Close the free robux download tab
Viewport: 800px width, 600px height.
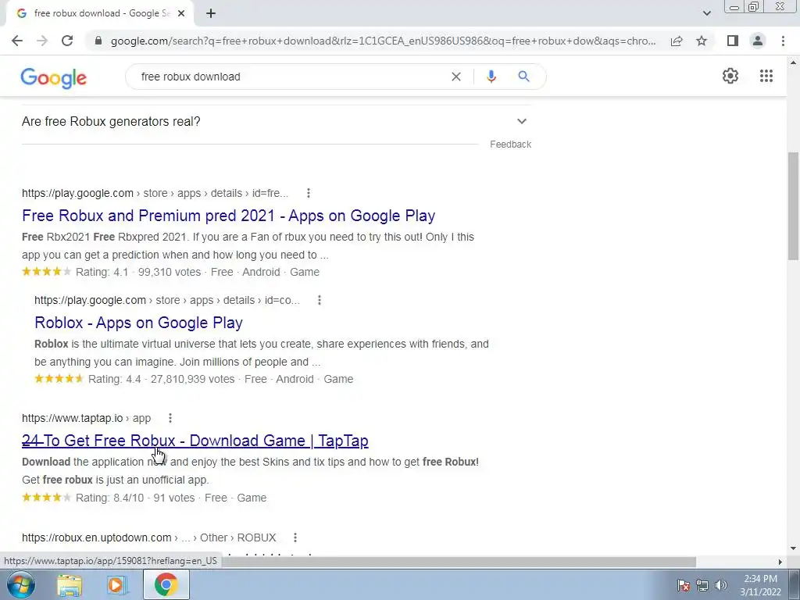tap(181, 14)
